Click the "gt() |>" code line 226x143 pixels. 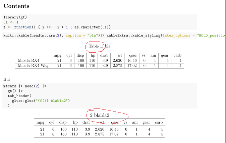pos(15,91)
